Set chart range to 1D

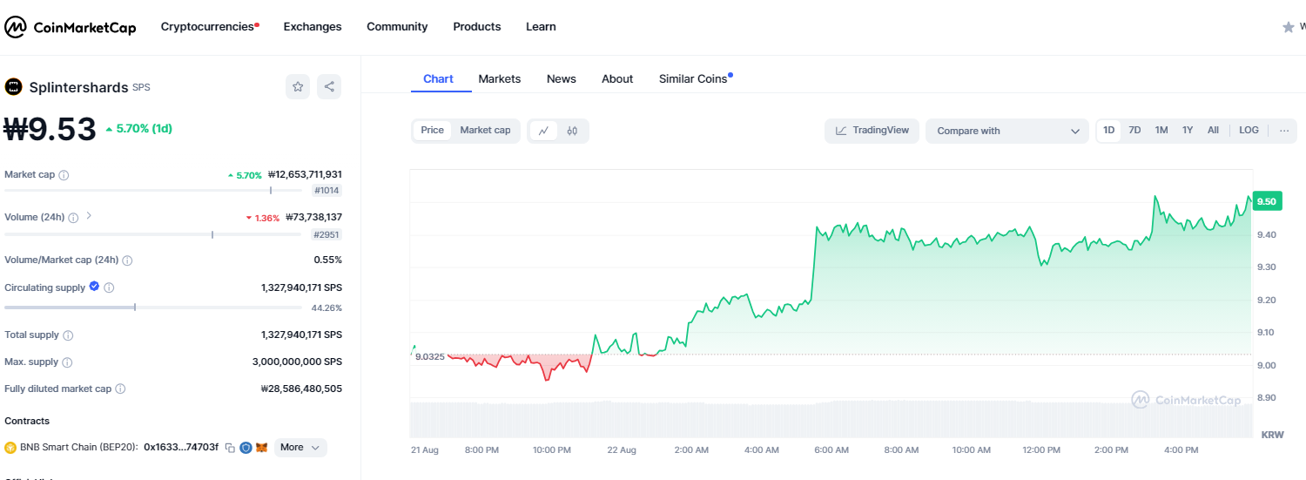[1108, 131]
